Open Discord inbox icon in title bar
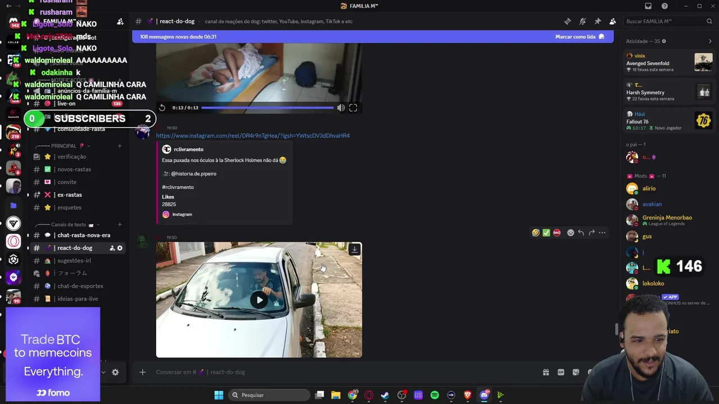The height and width of the screenshot is (404, 719). click(x=648, y=6)
